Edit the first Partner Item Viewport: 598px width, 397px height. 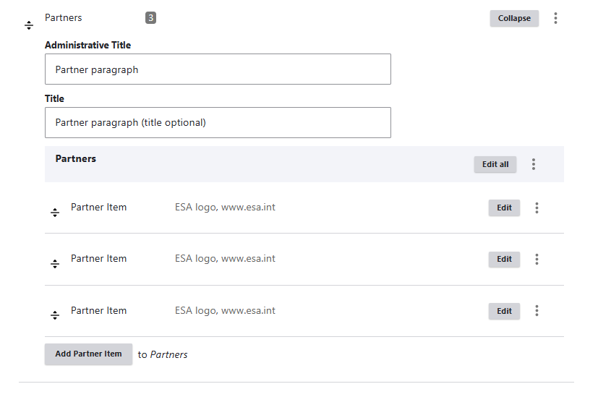(504, 208)
